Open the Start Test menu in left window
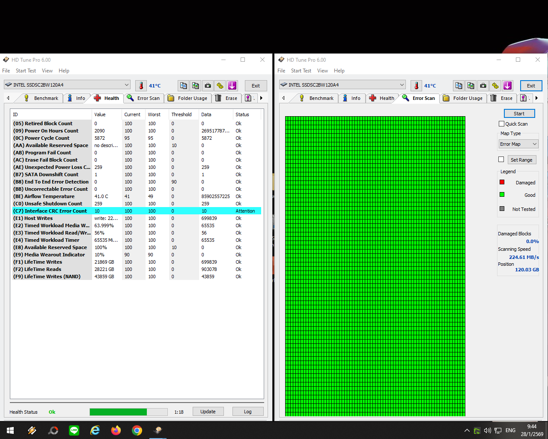 pos(26,71)
